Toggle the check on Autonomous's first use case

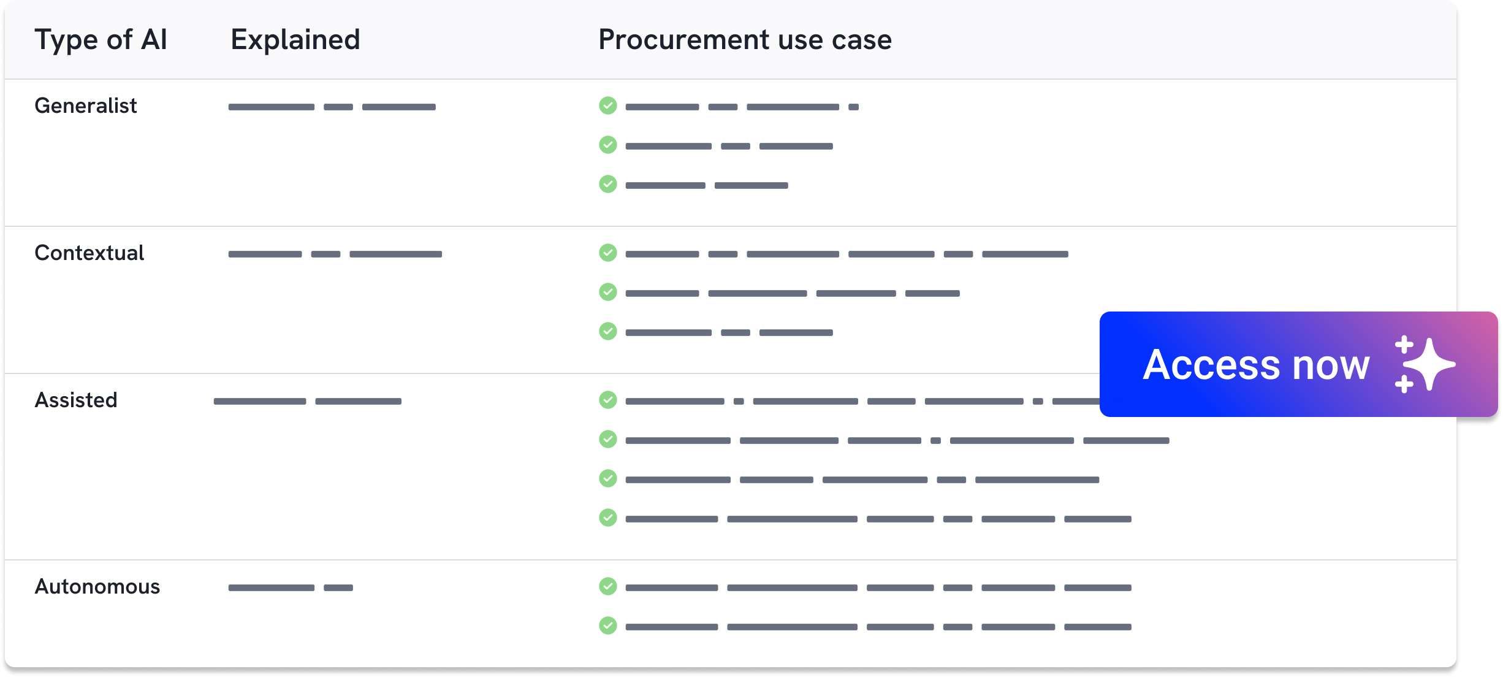tap(607, 587)
